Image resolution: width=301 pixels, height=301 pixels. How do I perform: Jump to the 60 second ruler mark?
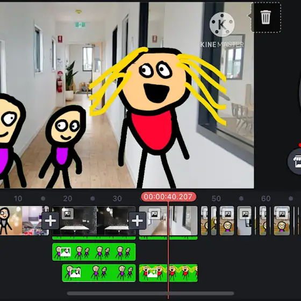266,198
